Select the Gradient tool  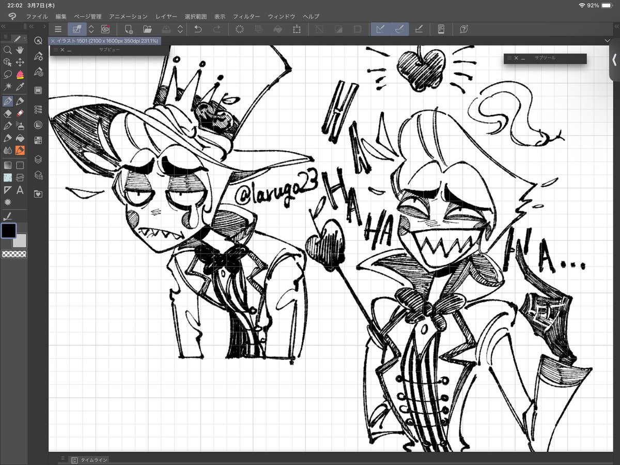8,166
